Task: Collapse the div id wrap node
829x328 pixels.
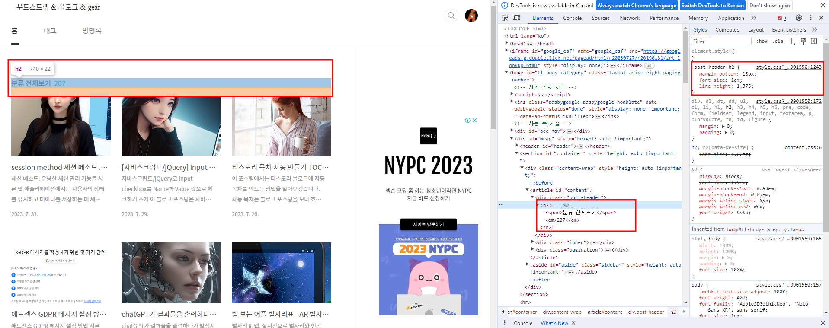Action: click(x=512, y=138)
